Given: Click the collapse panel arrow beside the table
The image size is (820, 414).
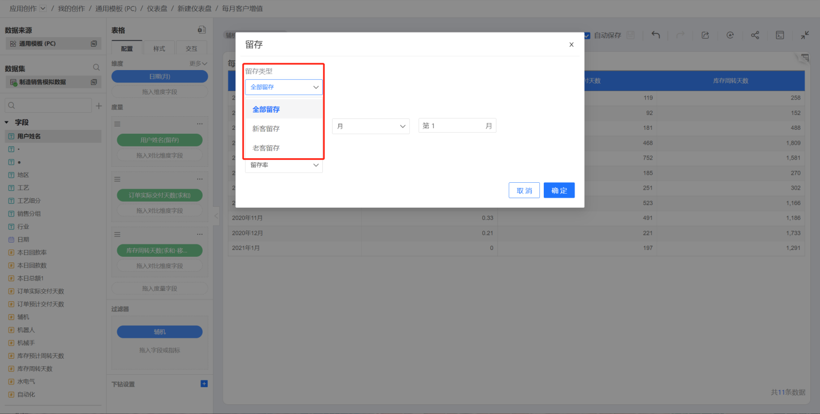Looking at the screenshot, I should tap(216, 215).
